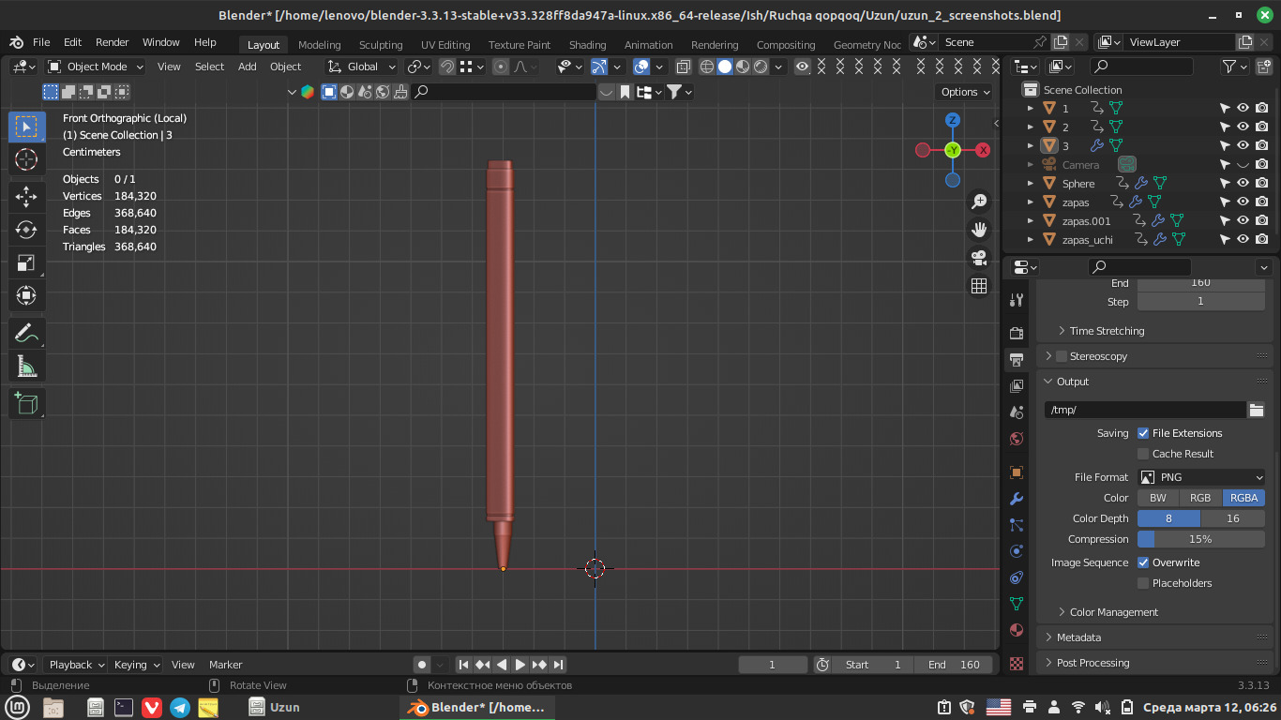Open the World properties tab
This screenshot has width=1281, height=720.
1017,438
